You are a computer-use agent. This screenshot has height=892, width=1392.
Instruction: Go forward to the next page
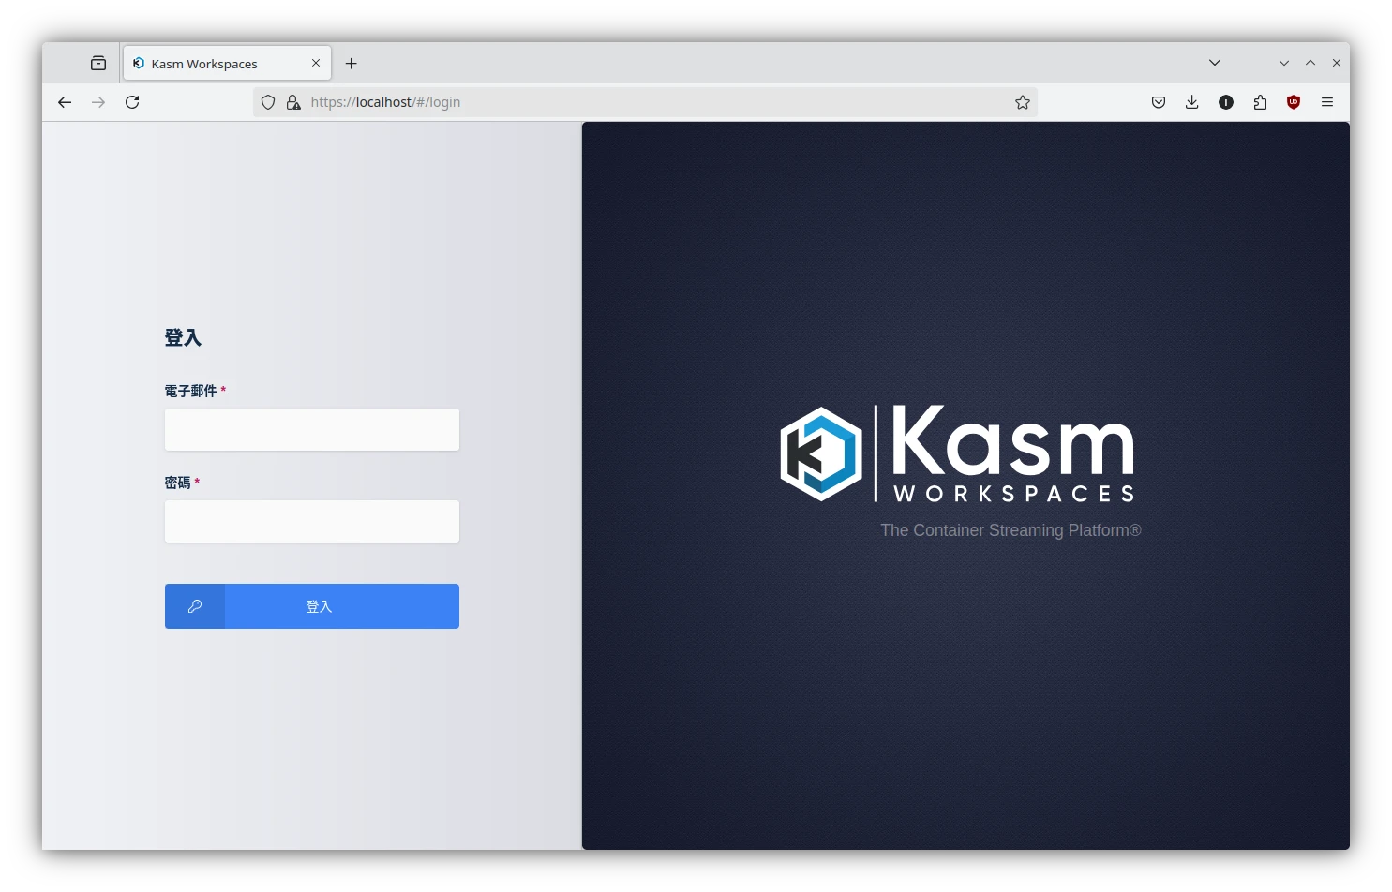tap(98, 102)
